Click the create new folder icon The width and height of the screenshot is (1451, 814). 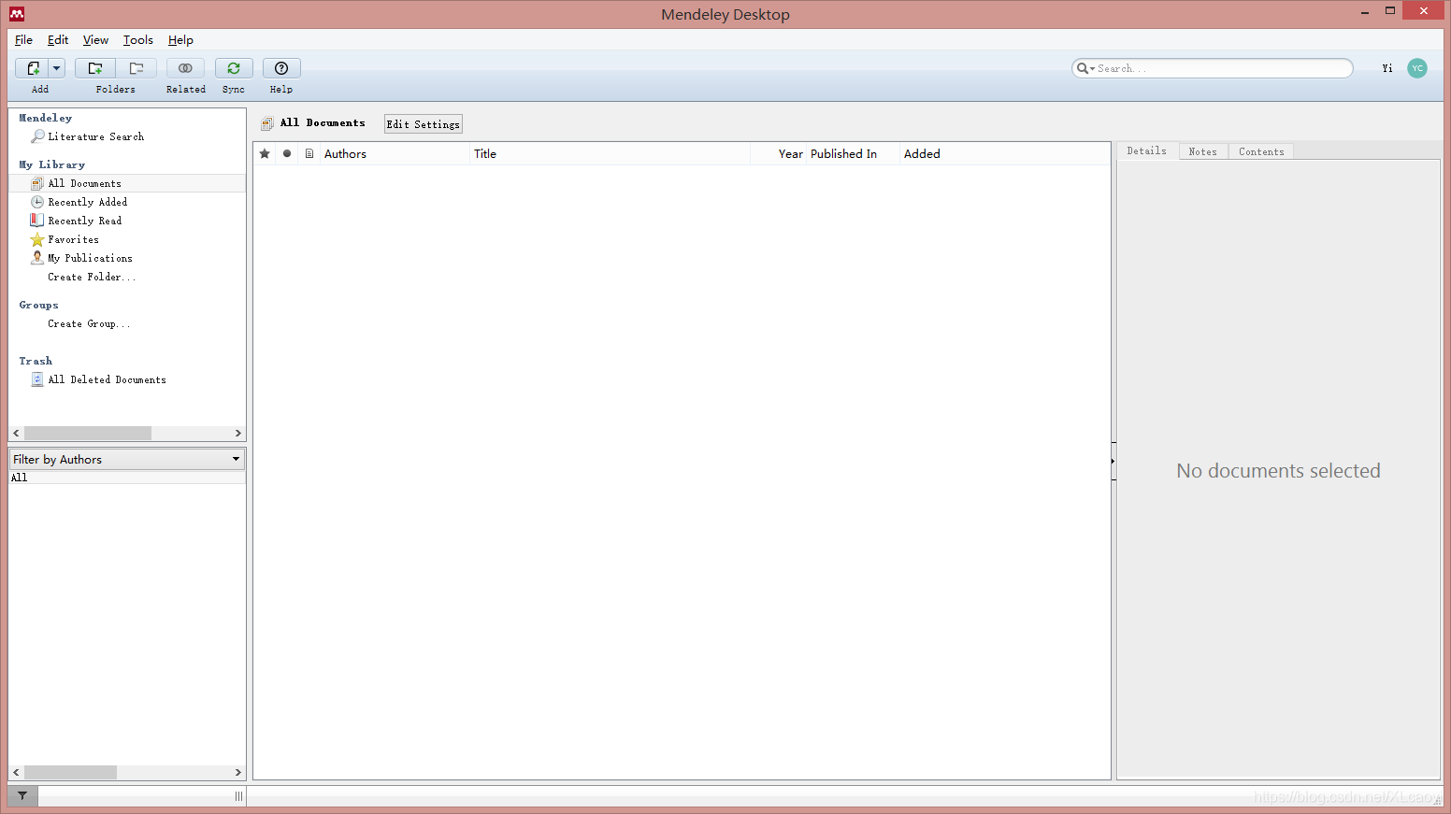pos(95,68)
